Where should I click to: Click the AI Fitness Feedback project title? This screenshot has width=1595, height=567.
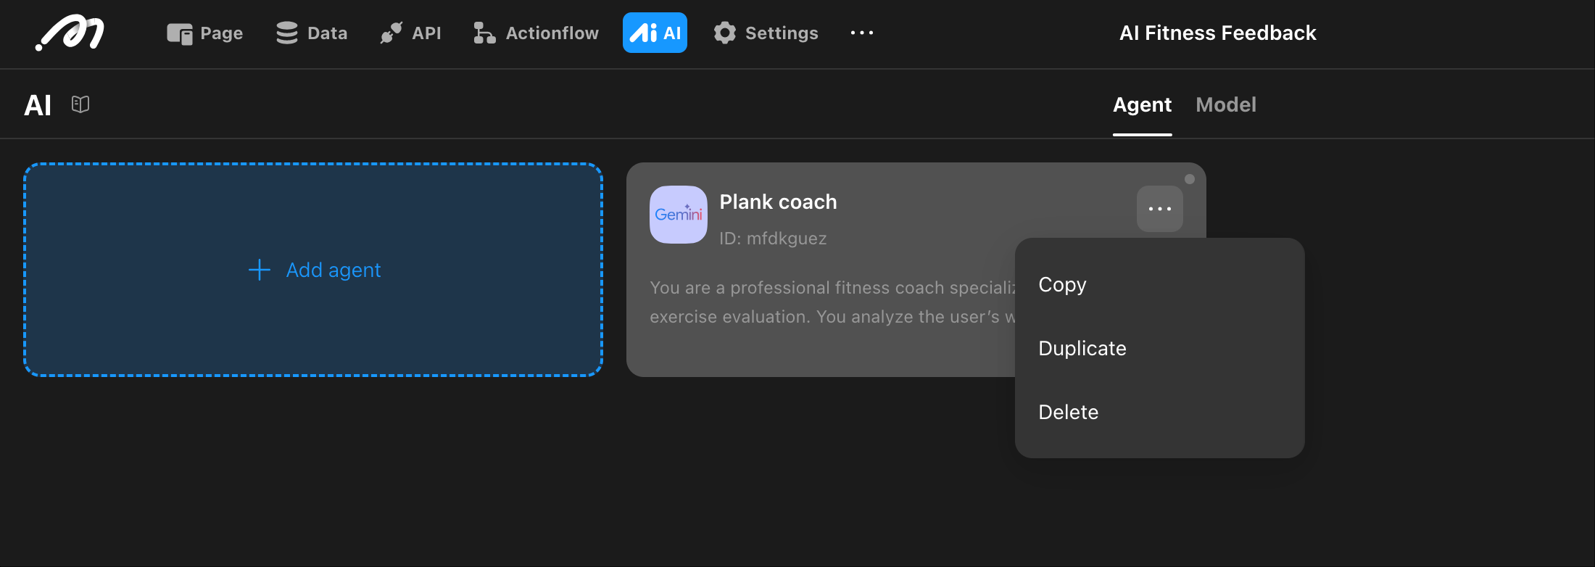(x=1217, y=33)
